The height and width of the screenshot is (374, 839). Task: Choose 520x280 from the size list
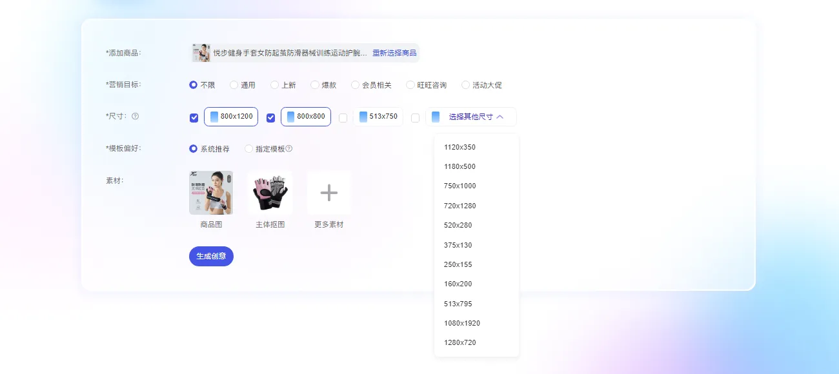click(476, 225)
